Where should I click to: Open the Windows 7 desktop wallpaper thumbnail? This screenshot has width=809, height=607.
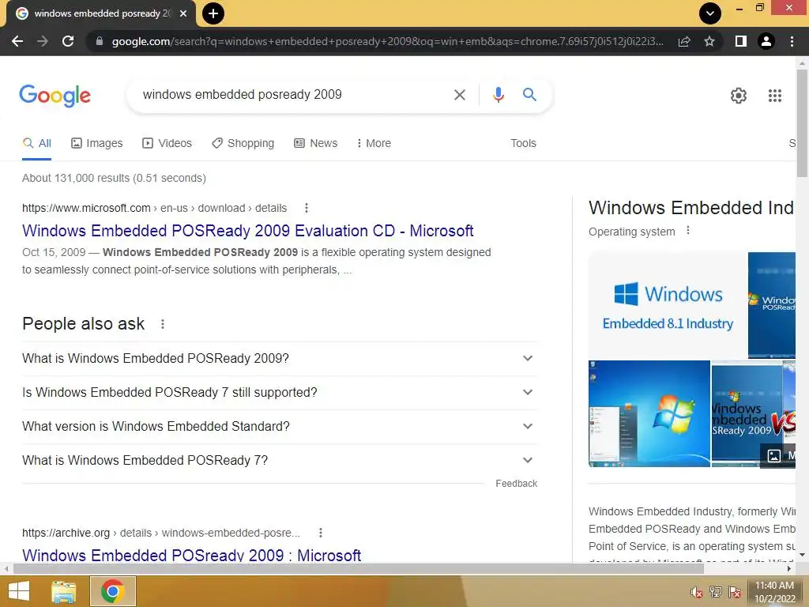649,414
